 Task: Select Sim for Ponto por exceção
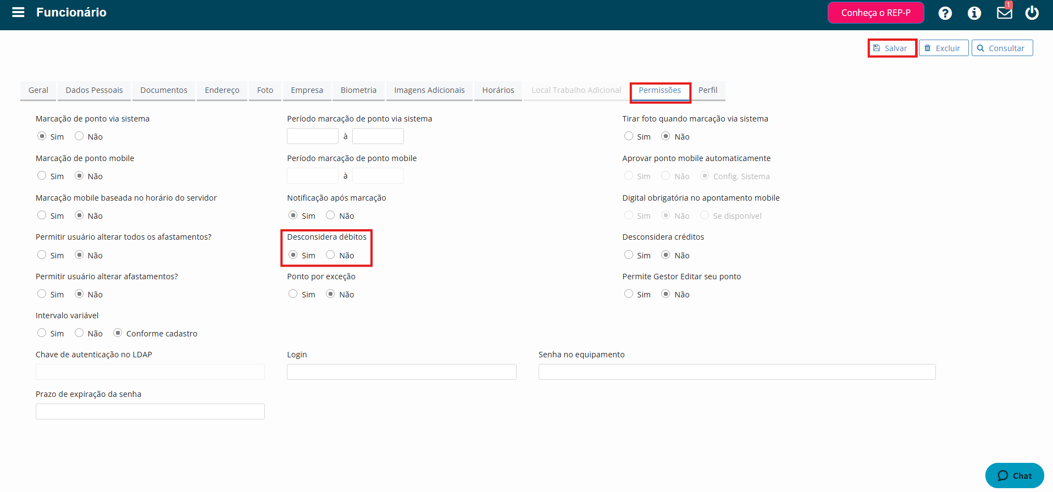click(293, 294)
